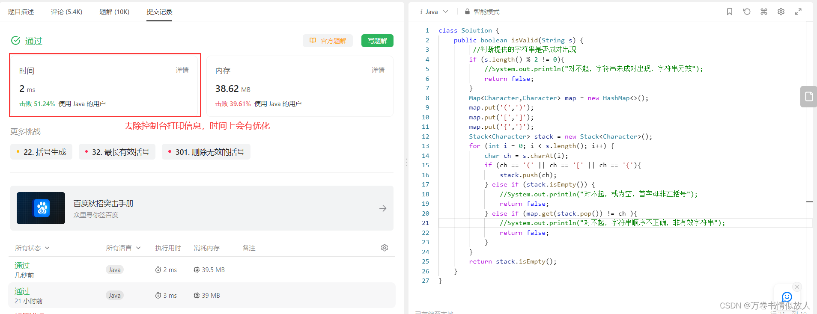
Task: Click inside the return stack.isEmpty() line
Action: coord(513,261)
